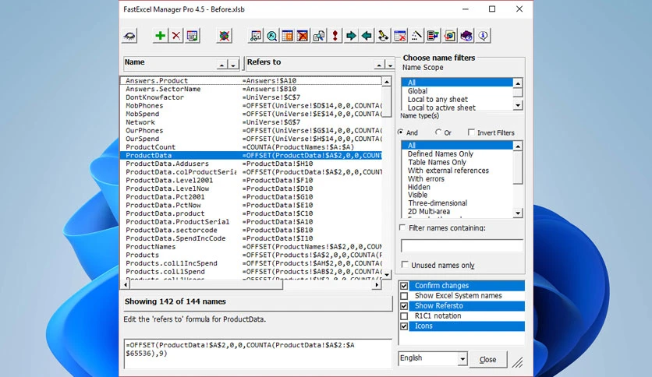Enable Show Excel System names checkbox
This screenshot has width=652, height=377.
click(404, 296)
